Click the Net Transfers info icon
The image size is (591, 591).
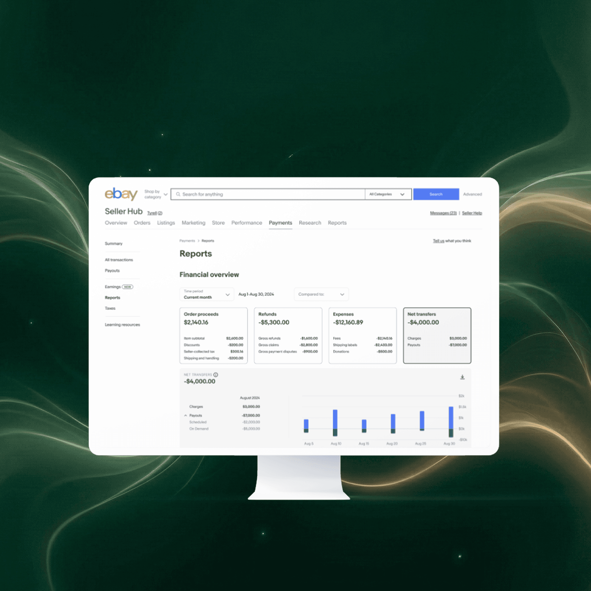point(216,374)
